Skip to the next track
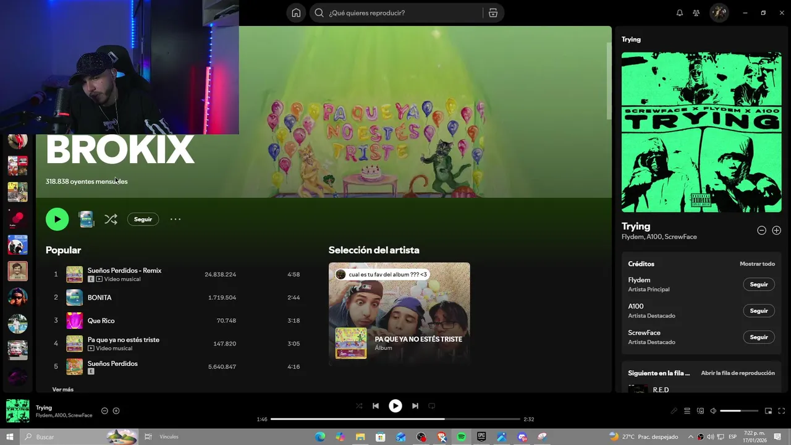This screenshot has height=445, width=791. pos(415,406)
